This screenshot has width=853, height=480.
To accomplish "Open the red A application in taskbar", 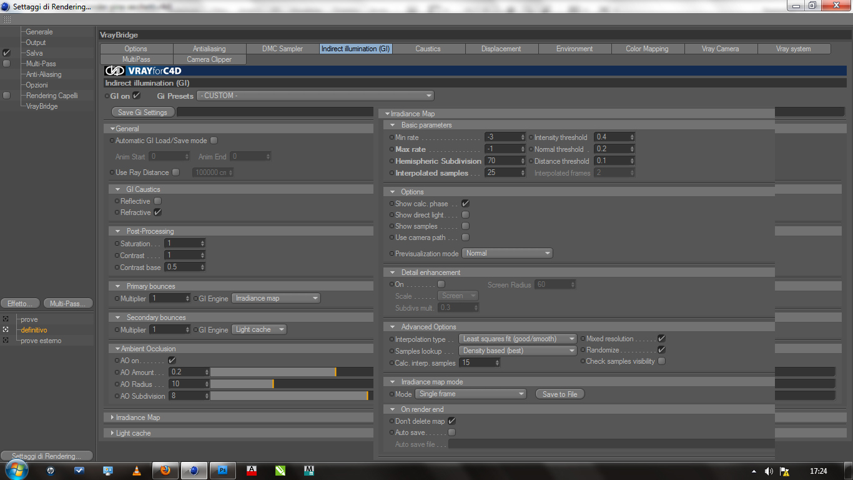I will tap(252, 471).
